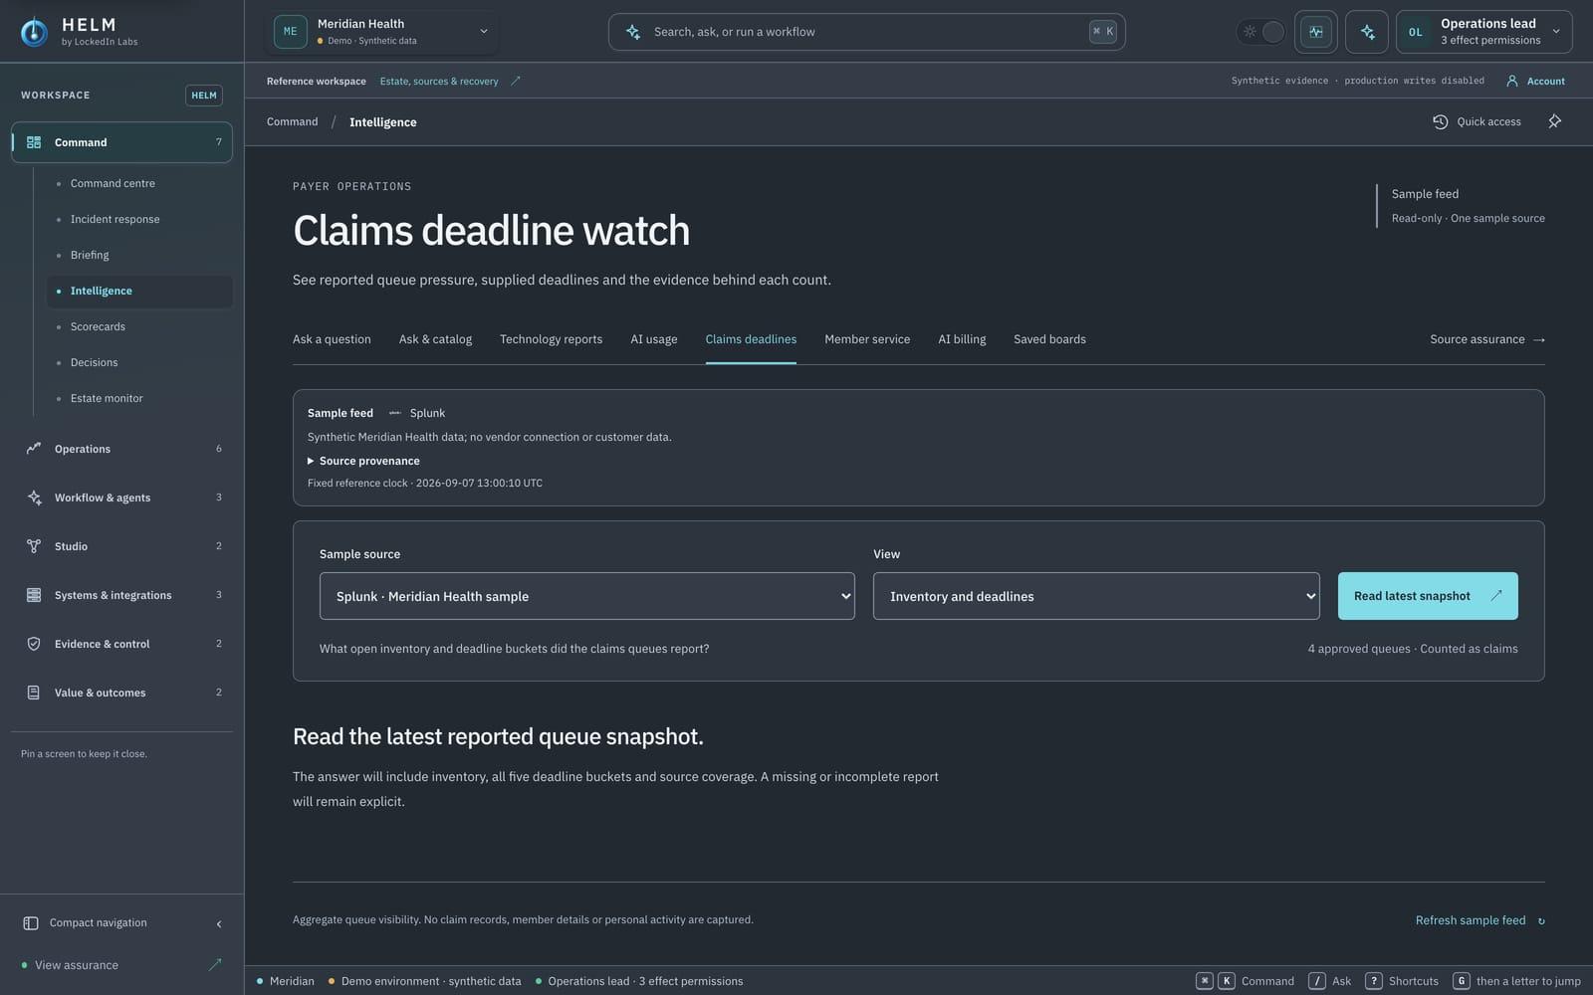The image size is (1593, 995).
Task: Open the Estate, sources & recovery link
Action: (x=450, y=82)
